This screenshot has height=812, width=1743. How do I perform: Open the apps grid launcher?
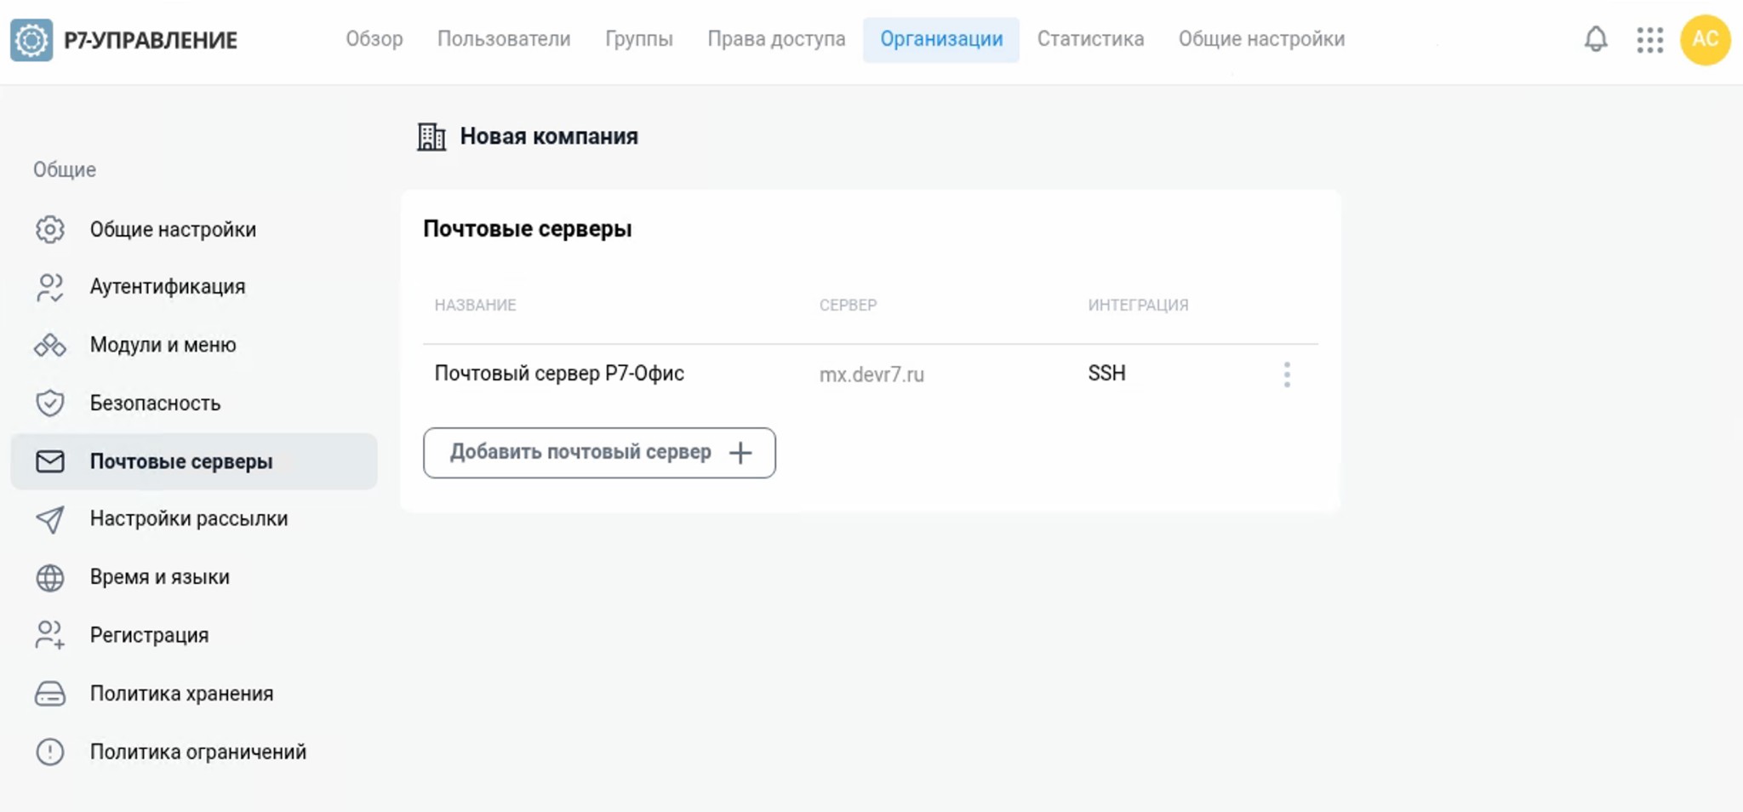click(x=1649, y=40)
